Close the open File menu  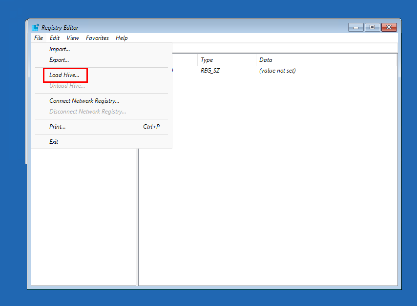coord(39,38)
